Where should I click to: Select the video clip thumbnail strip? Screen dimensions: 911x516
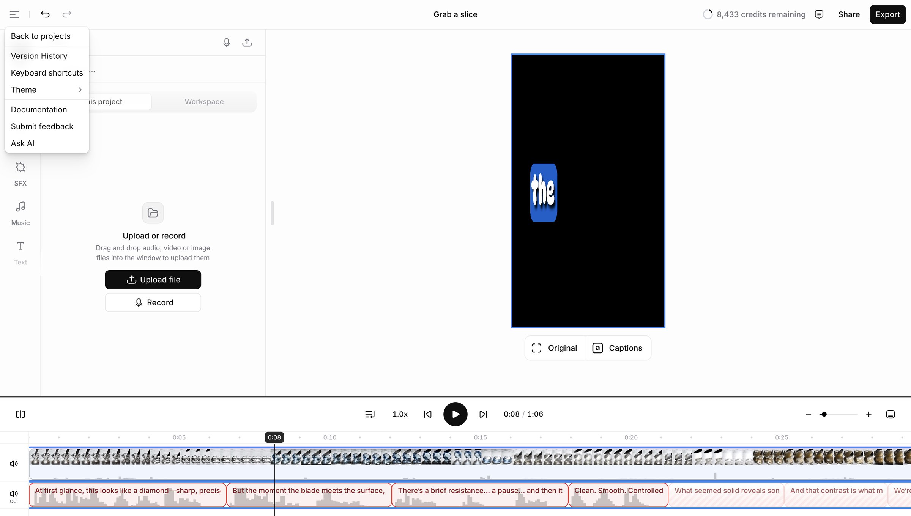pos(470,457)
